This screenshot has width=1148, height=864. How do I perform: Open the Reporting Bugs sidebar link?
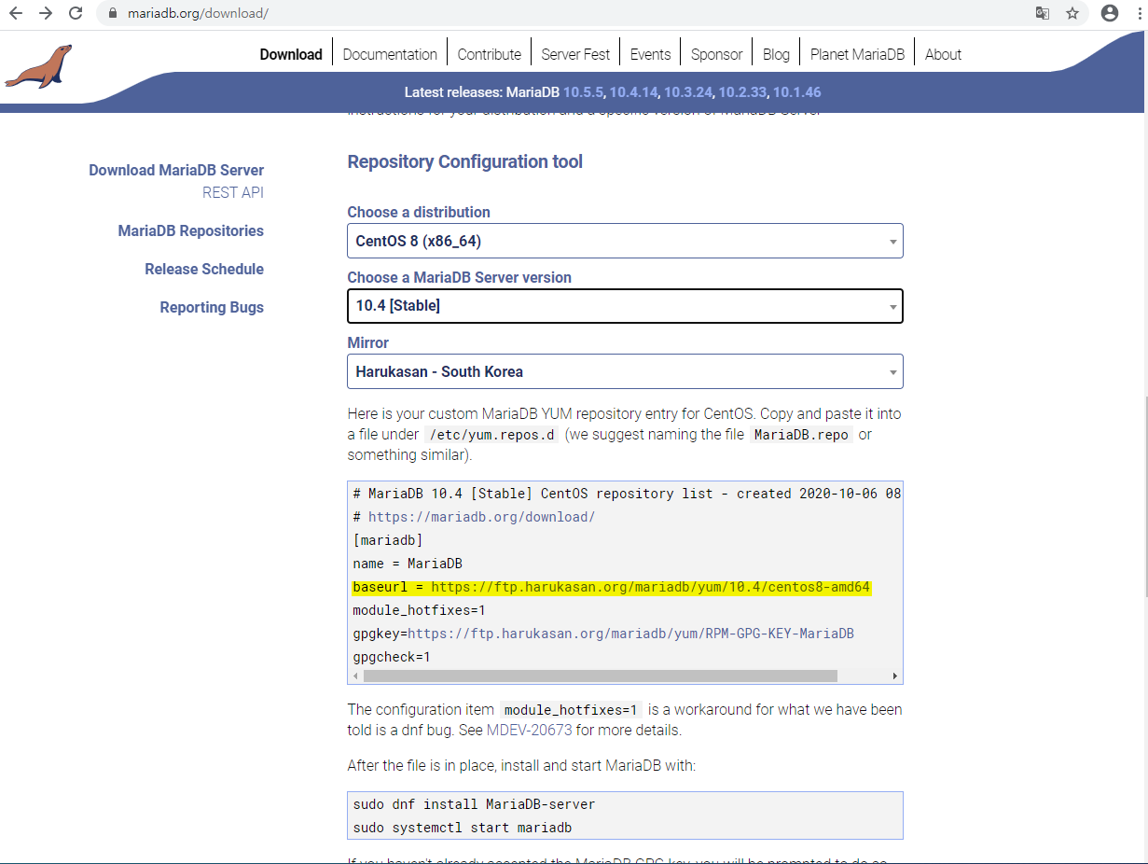[x=212, y=307]
